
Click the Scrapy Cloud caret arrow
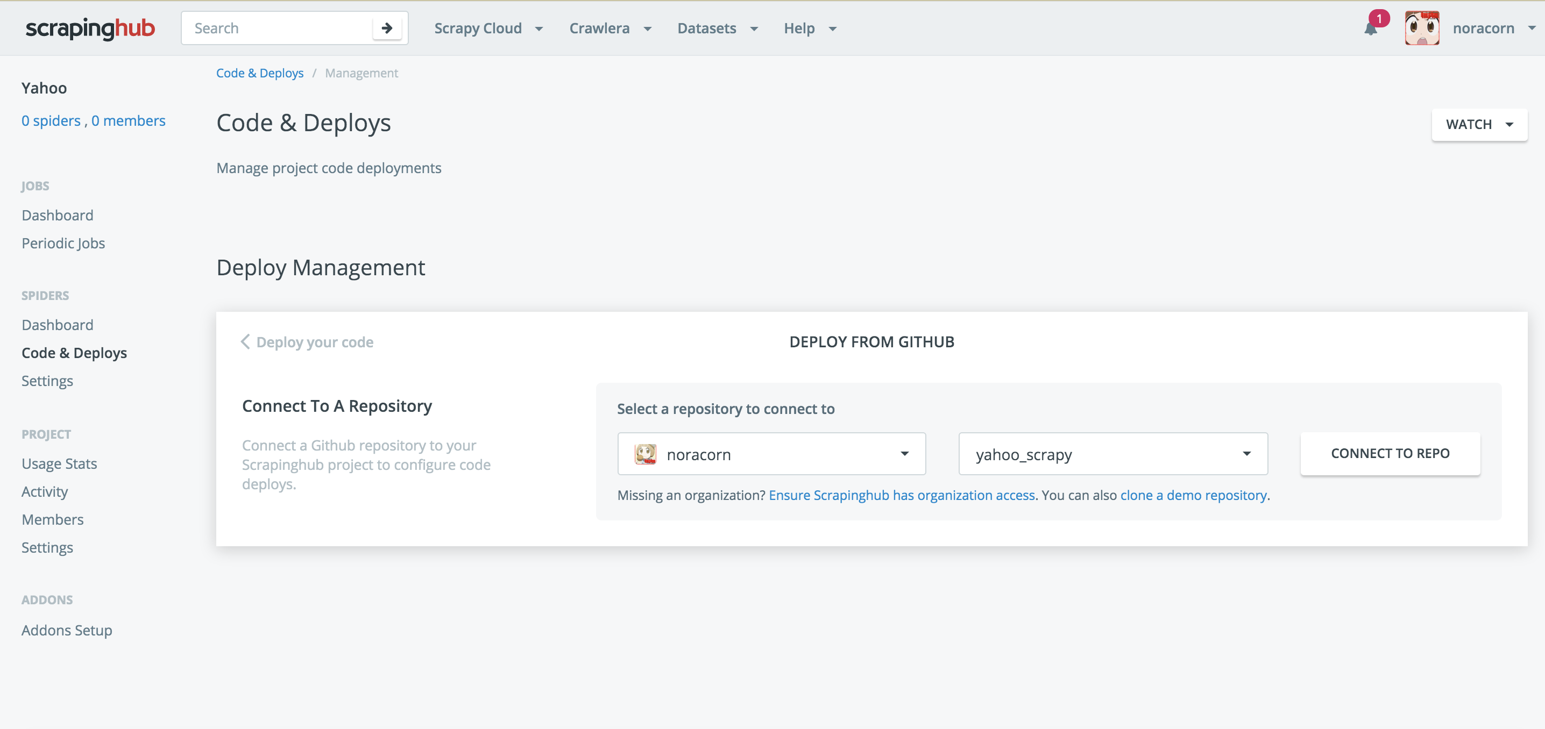tap(538, 29)
